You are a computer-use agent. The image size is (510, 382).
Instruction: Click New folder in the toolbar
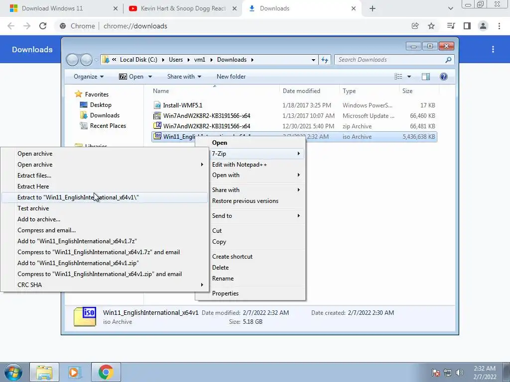pyautogui.click(x=231, y=77)
